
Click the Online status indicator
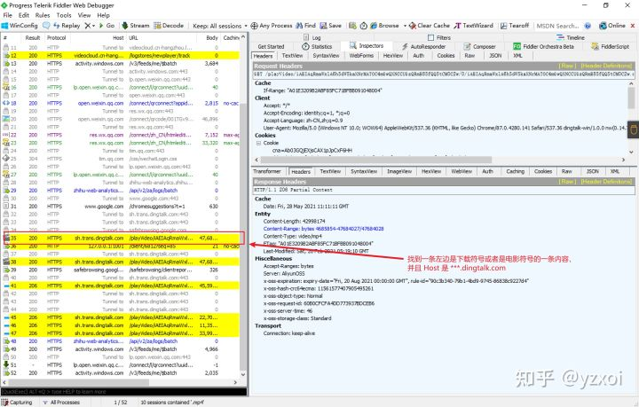(612, 26)
